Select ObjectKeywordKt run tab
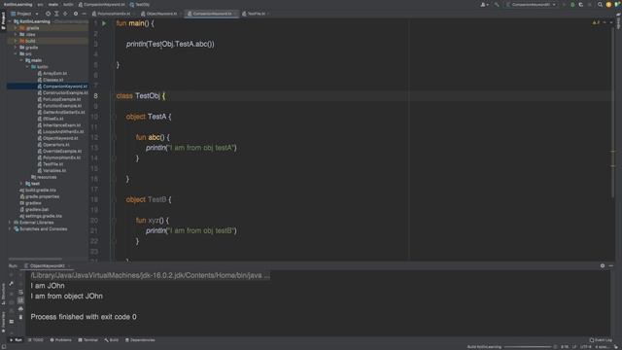Viewport: 622px width, 350px height. [x=48, y=265]
